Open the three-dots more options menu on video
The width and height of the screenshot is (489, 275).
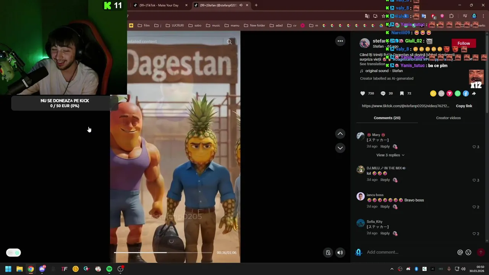(x=340, y=41)
